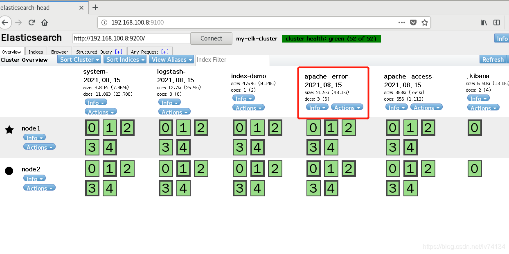Open the browser home page icon
The width and height of the screenshot is (509, 254).
pyautogui.click(x=45, y=22)
